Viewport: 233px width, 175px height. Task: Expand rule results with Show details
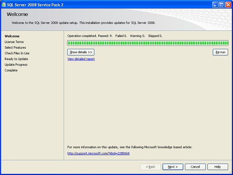(81, 52)
